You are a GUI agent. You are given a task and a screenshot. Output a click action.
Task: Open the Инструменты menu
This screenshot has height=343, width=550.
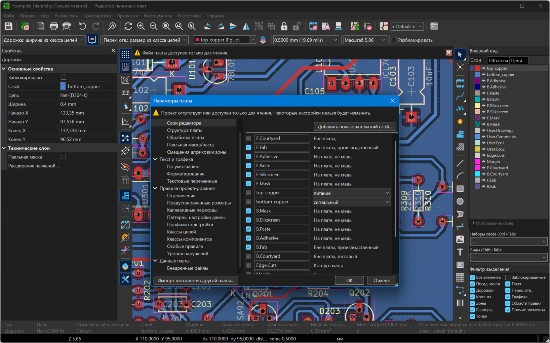(x=158, y=16)
